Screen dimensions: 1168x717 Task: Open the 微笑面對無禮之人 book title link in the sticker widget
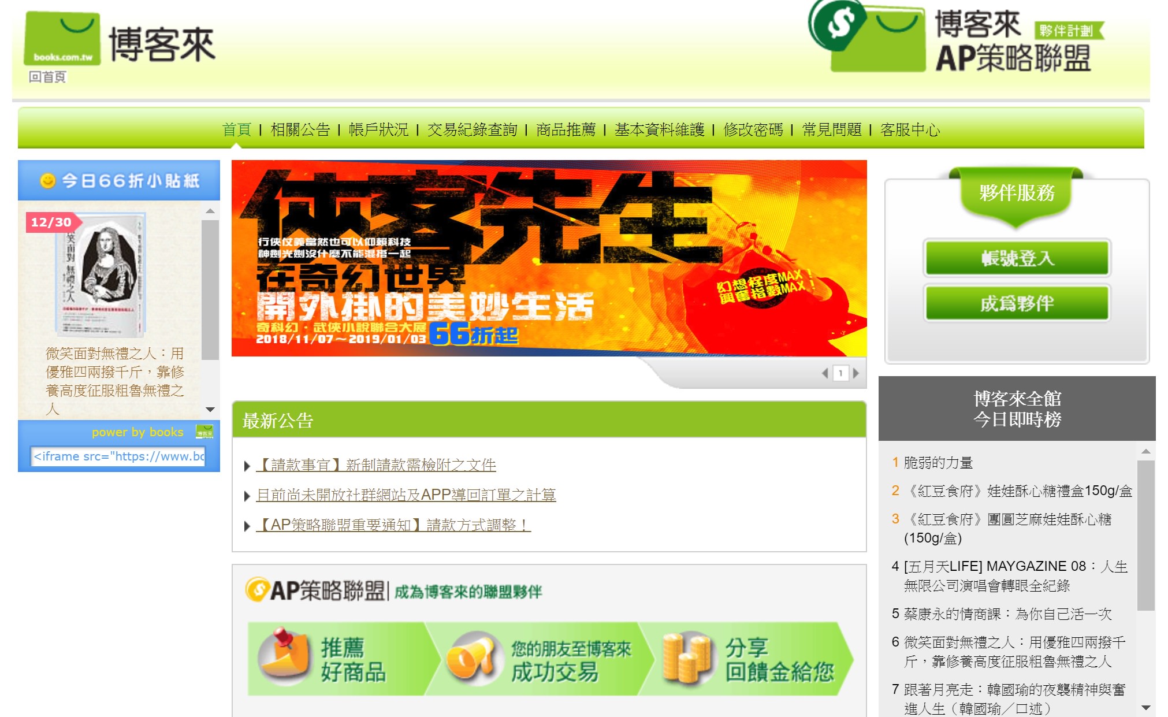click(115, 381)
